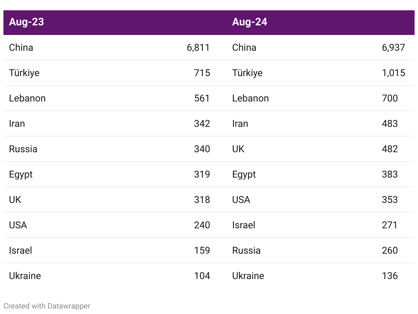Click the 136 value for Ukraine

[390, 276]
